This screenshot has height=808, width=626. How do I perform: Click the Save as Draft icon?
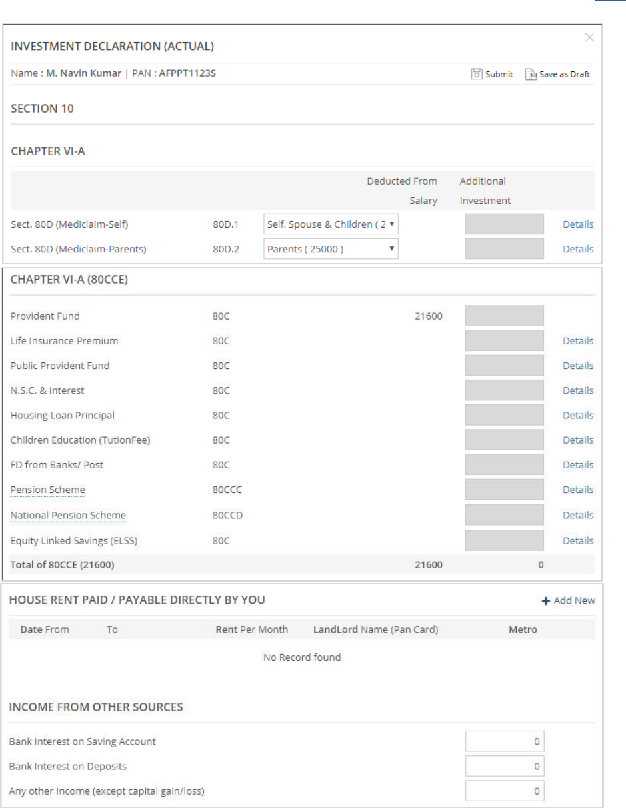click(x=530, y=74)
